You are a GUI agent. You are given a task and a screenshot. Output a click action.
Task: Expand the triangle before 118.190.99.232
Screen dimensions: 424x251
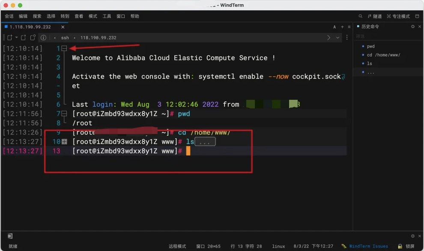tap(75, 38)
